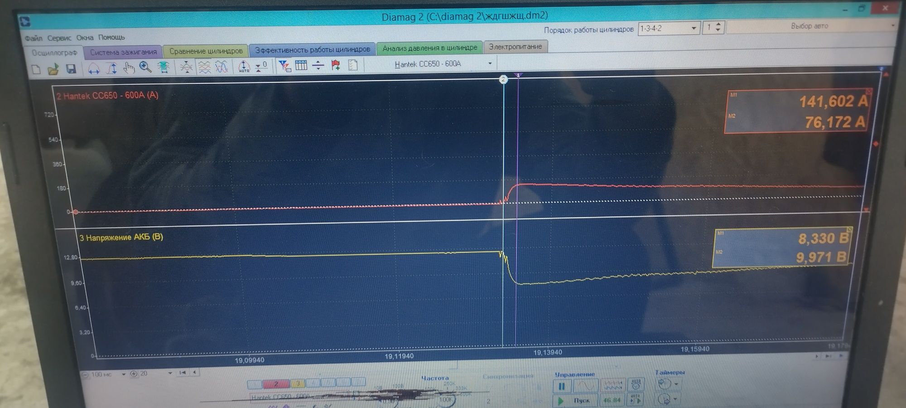
Task: Open the Файл menu
Action: (x=33, y=39)
